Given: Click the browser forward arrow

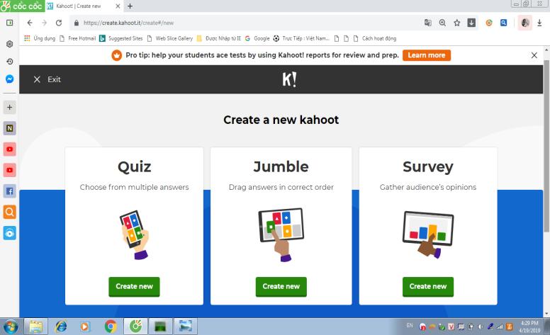Looking at the screenshot, I should pos(44,23).
